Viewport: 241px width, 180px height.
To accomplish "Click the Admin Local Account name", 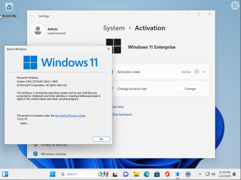I will pyautogui.click(x=56, y=31).
